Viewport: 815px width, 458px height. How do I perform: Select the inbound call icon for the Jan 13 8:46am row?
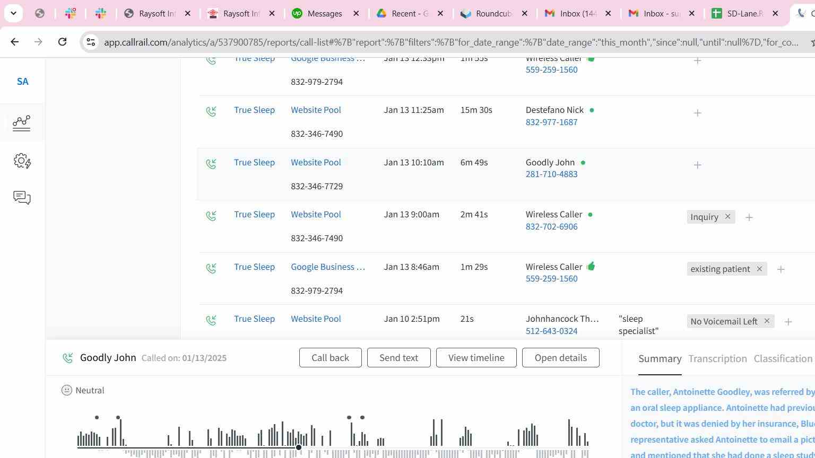click(x=211, y=268)
